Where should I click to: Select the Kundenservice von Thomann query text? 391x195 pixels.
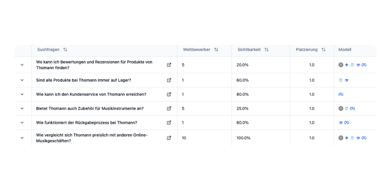91,94
